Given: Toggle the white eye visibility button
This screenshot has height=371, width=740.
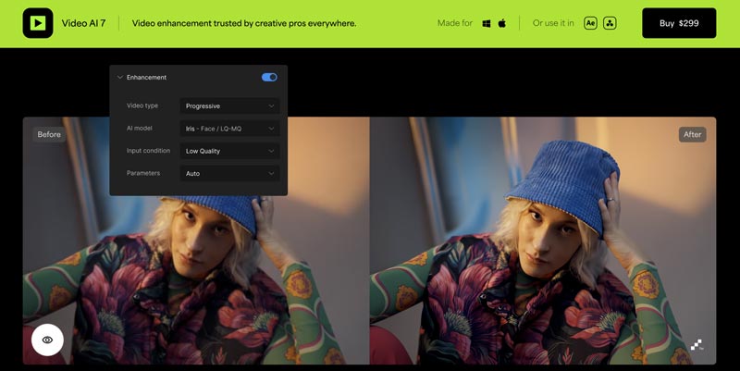Looking at the screenshot, I should click(48, 340).
